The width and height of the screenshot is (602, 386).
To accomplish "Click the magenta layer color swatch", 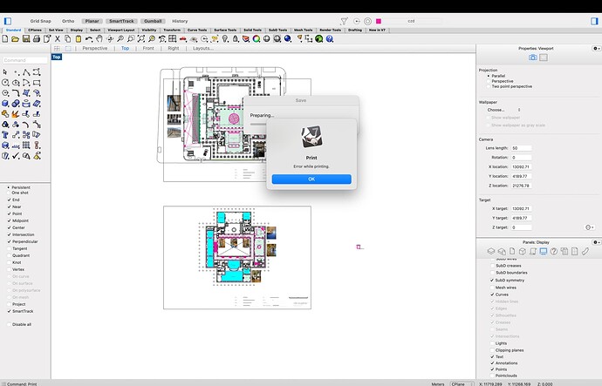I will [379, 21].
